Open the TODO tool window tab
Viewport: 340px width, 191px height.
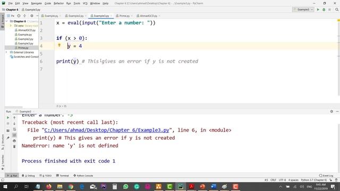coord(46,176)
